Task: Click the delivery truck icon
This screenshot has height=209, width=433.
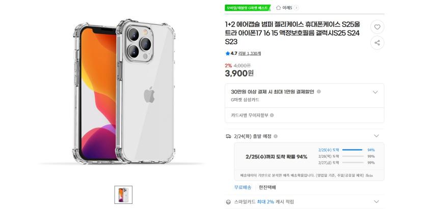Action: tap(228, 136)
